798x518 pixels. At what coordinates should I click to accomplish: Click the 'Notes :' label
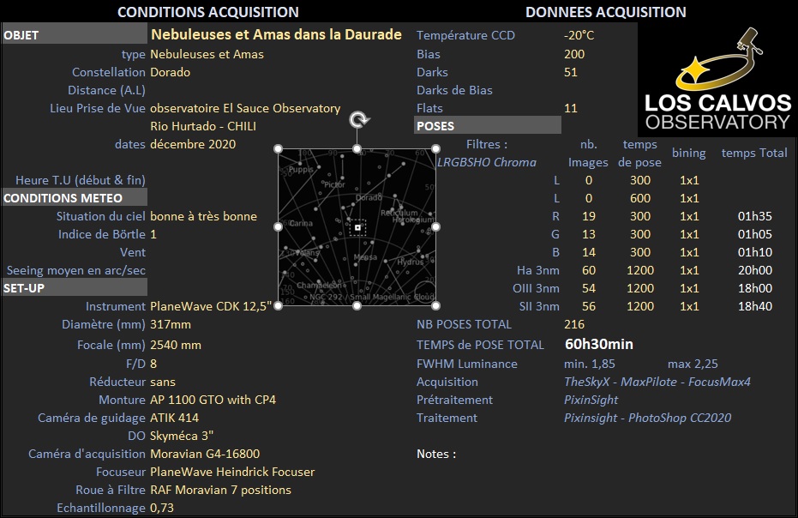point(436,454)
